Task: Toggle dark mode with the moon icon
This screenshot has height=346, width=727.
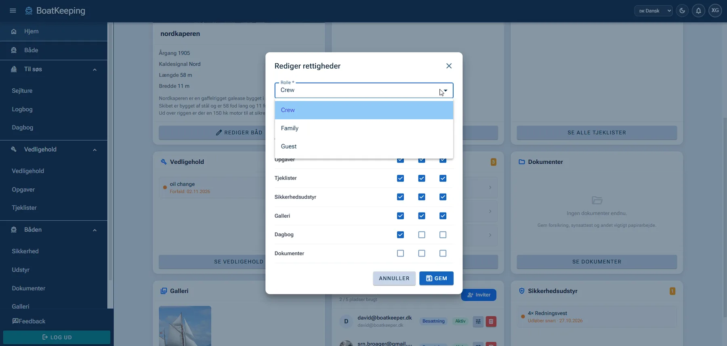Action: pos(682,11)
